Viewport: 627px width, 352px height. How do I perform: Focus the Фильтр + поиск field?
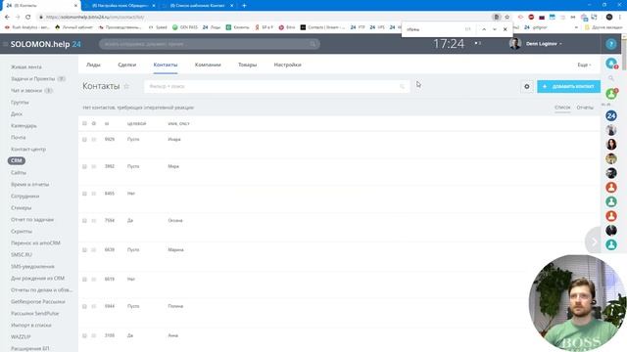click(x=276, y=86)
